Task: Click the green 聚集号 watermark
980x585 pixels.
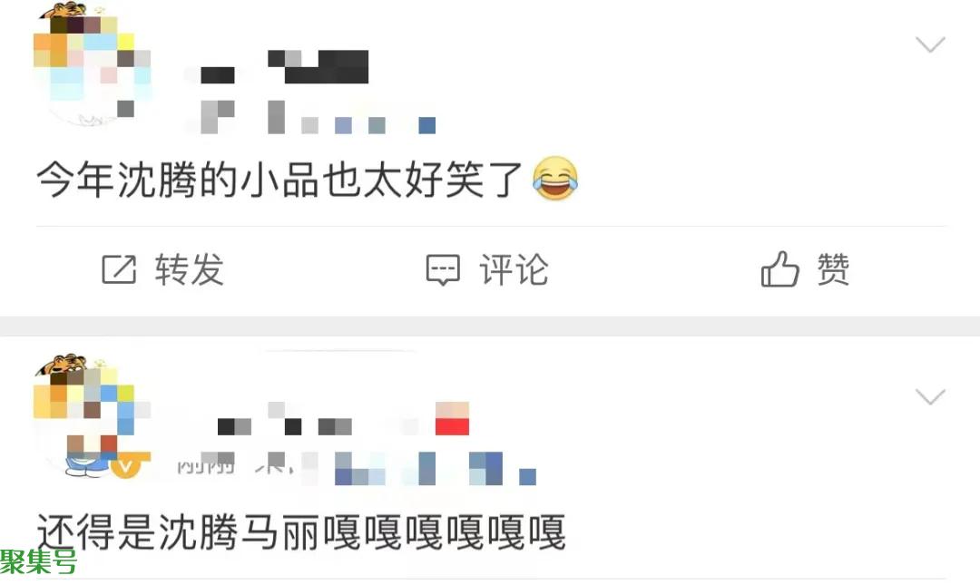Action: (x=38, y=561)
